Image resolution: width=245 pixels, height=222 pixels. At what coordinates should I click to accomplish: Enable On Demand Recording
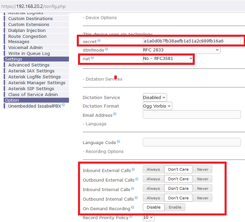coord(175,207)
